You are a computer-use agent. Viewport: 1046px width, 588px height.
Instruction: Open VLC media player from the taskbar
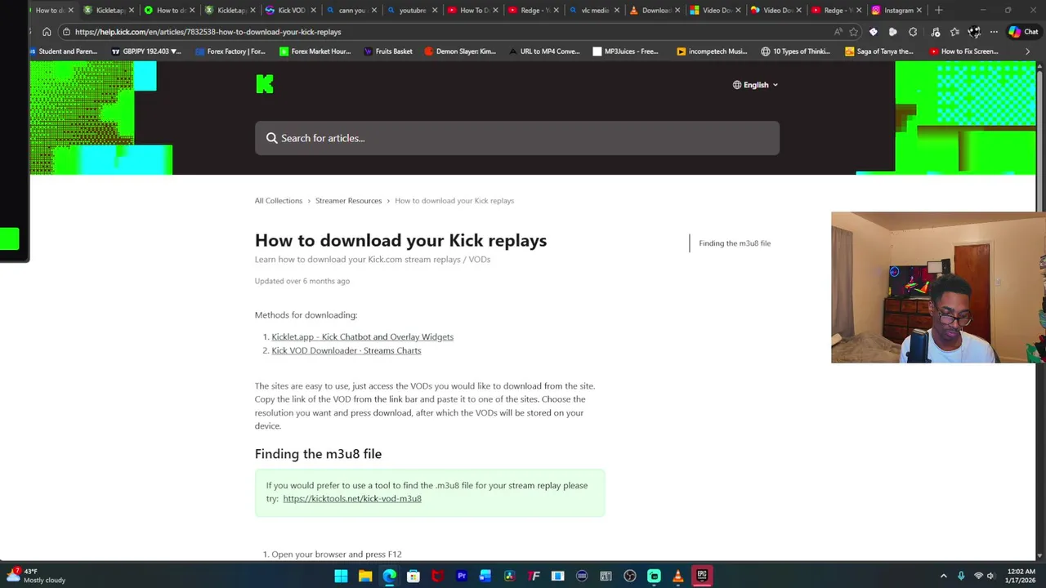pos(677,576)
